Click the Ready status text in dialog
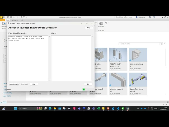The height and width of the screenshot is (127, 169). 9,89
